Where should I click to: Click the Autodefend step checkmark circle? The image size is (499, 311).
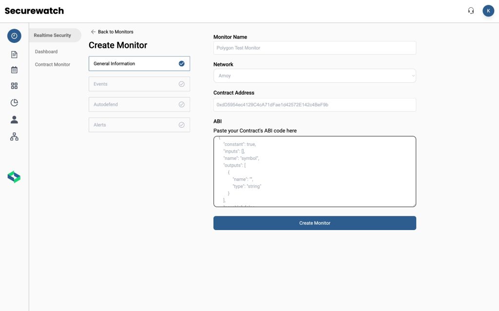[x=181, y=104]
